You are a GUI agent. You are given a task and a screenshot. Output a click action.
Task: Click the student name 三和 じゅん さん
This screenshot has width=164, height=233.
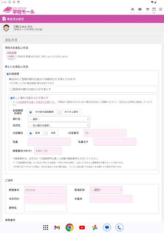pyautogui.click(x=23, y=26)
